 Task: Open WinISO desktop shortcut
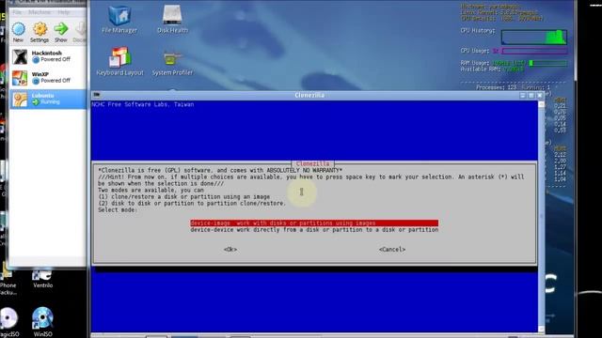pos(42,322)
